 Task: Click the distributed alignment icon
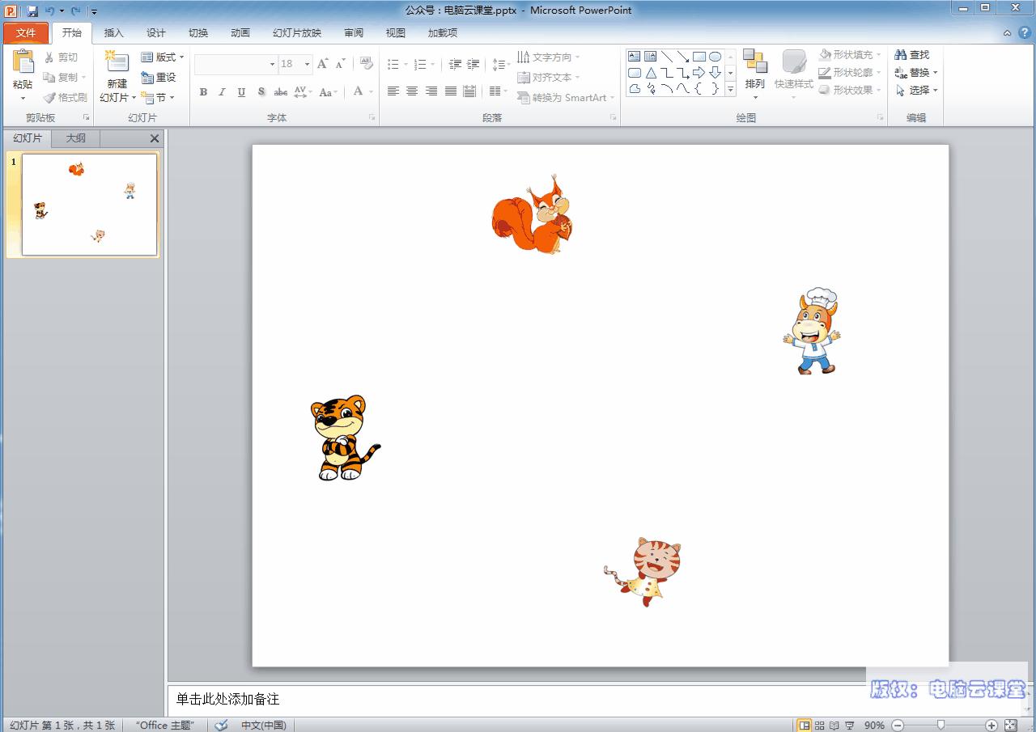pyautogui.click(x=469, y=91)
